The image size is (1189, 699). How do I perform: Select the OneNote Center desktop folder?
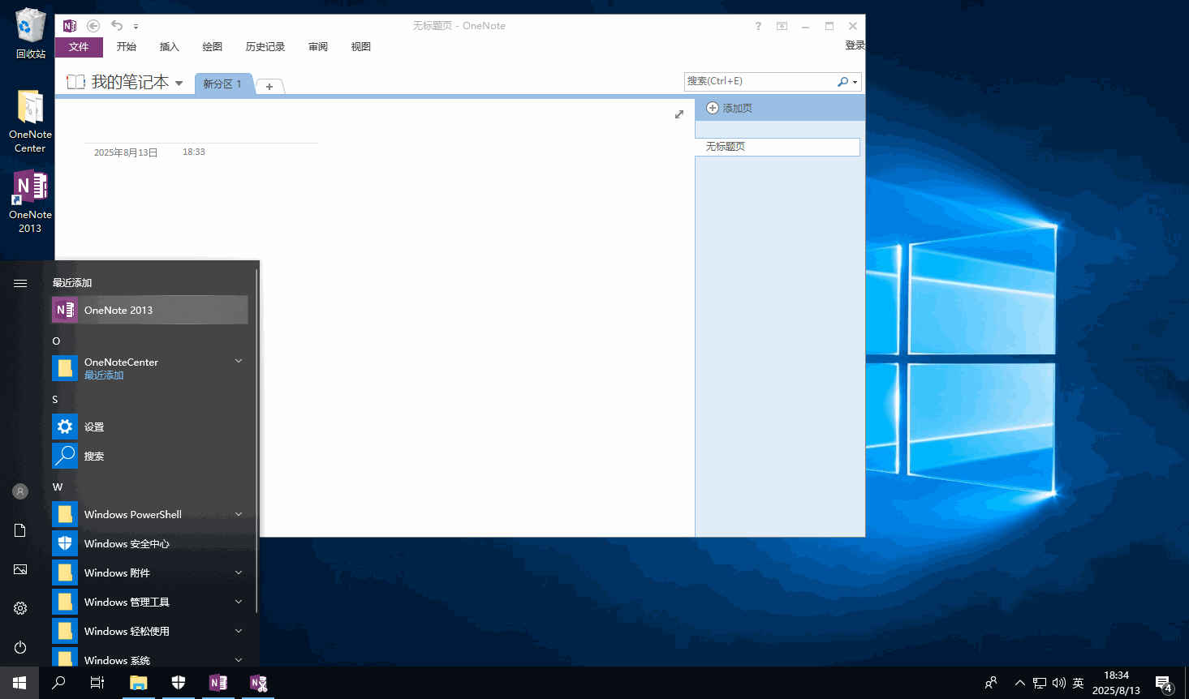(x=30, y=122)
